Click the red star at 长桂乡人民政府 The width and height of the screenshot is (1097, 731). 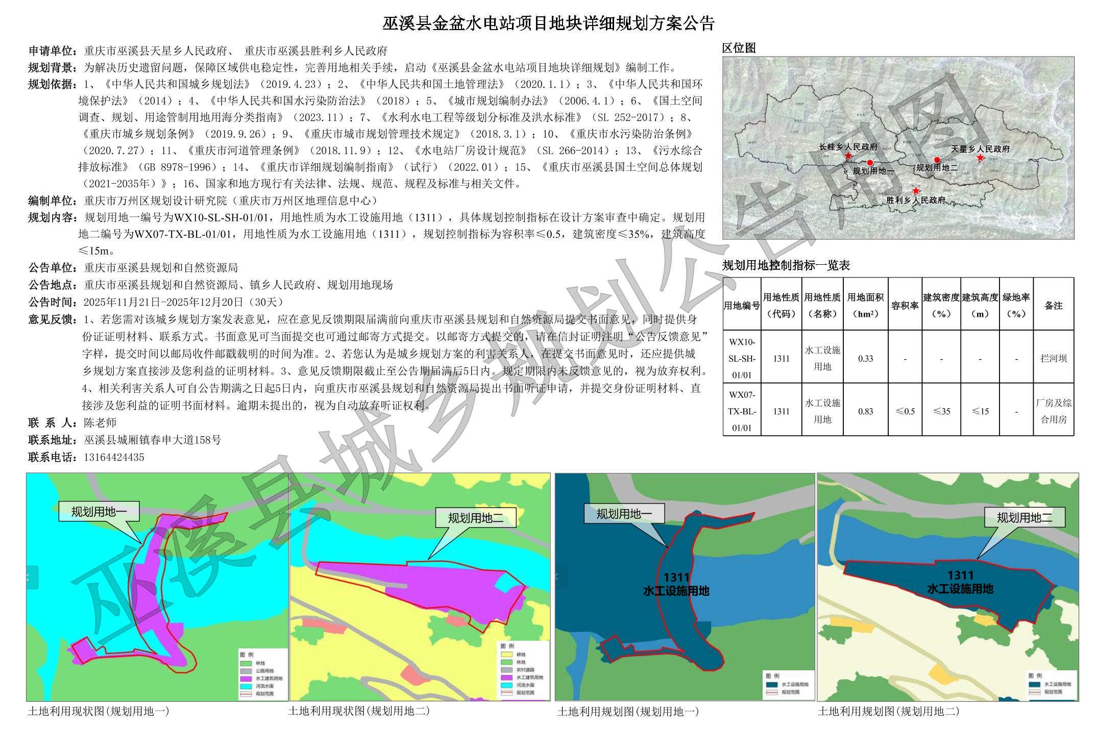(x=847, y=156)
